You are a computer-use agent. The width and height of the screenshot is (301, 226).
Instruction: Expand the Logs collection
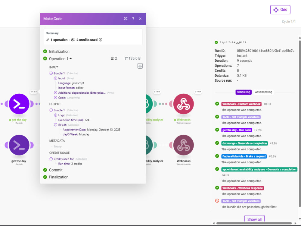pyautogui.click(x=55, y=115)
